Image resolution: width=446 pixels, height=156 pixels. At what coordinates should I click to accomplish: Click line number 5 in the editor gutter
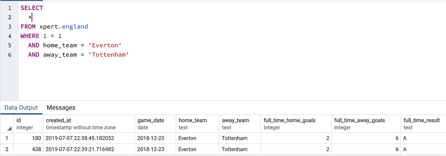click(9, 45)
